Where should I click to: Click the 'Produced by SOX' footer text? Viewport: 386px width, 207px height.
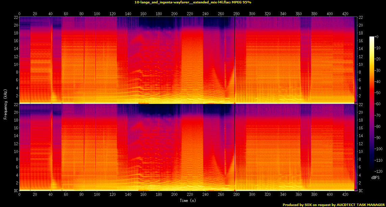tap(334, 205)
